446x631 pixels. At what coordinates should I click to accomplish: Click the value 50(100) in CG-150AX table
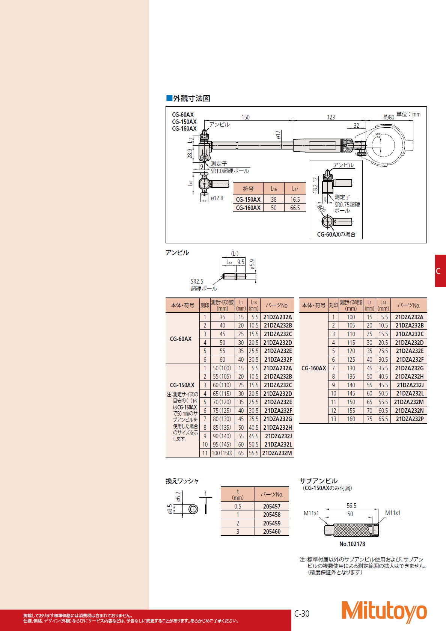(222, 368)
